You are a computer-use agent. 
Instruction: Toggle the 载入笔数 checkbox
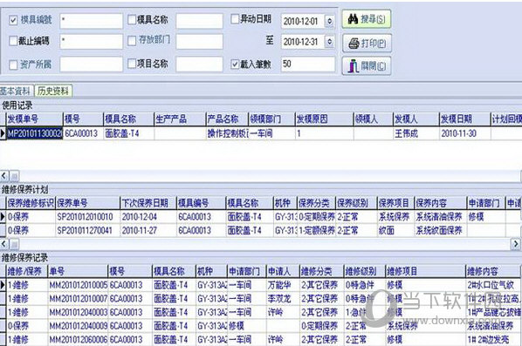point(235,64)
